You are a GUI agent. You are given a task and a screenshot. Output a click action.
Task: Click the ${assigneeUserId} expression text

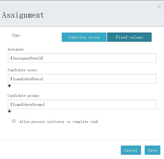[27, 58]
